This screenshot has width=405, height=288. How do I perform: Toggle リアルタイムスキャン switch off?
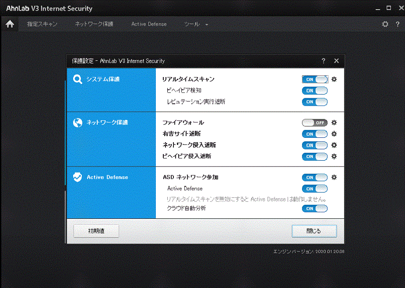coord(315,79)
